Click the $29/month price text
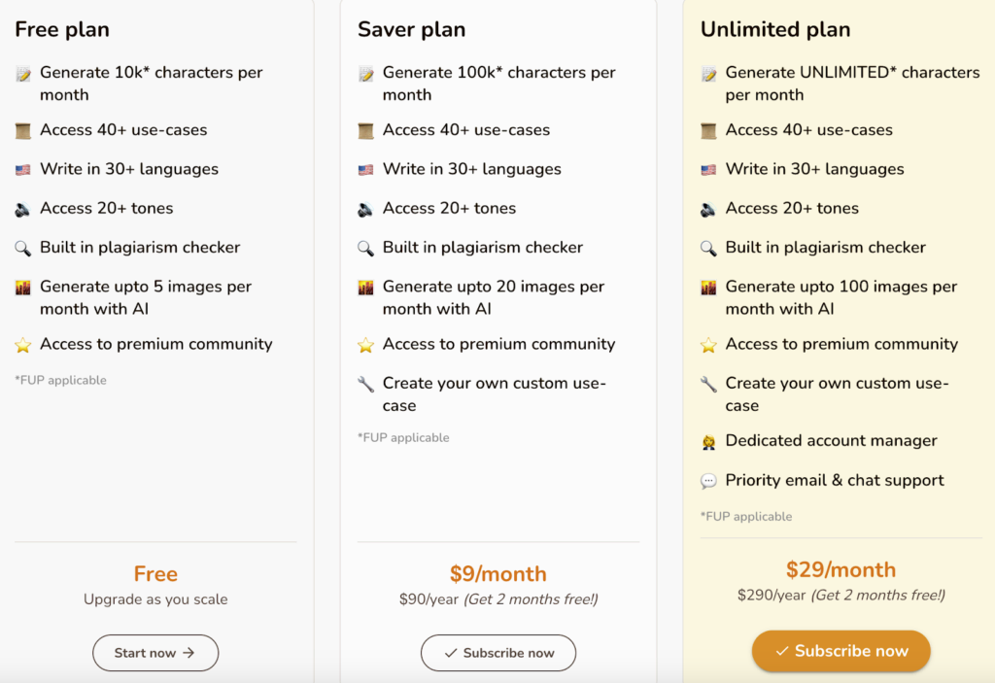Viewport: 995px width, 683px height. pos(841,569)
